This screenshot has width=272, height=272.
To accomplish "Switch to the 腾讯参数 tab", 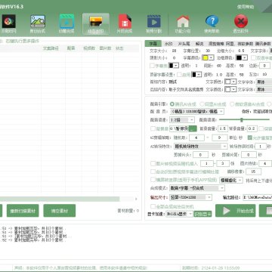I will [x=263, y=44].
